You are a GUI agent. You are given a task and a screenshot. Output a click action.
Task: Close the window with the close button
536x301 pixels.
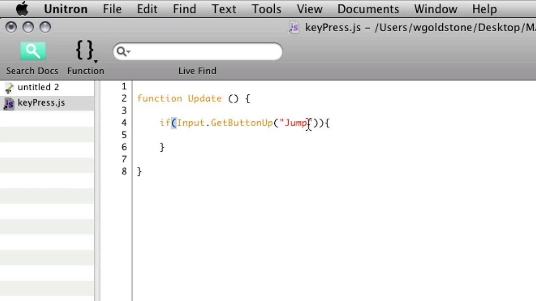click(11, 28)
